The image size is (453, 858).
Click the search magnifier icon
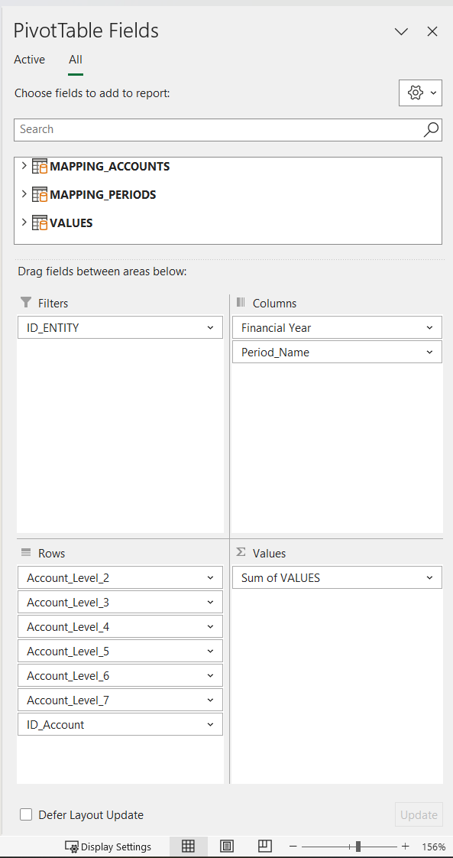tap(431, 130)
